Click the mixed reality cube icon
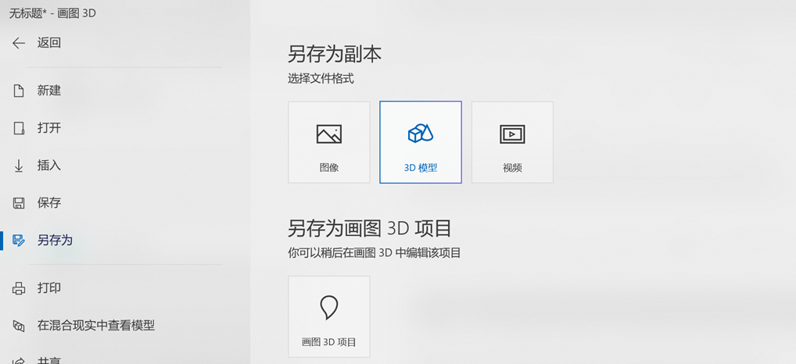This screenshot has height=364, width=796. click(x=19, y=326)
